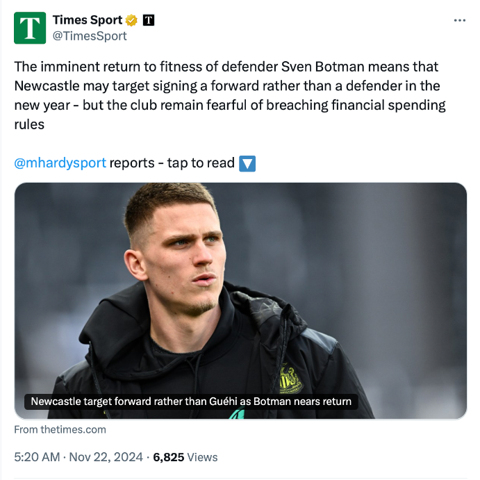Click the 6,825 view count number
The image size is (480, 480).
coord(168,457)
